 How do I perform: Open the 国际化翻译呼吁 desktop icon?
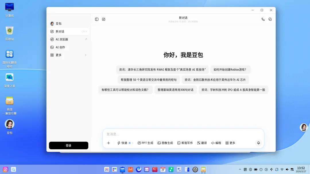click(x=9, y=59)
